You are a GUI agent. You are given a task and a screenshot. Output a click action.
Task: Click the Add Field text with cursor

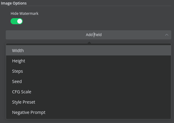click(94, 35)
